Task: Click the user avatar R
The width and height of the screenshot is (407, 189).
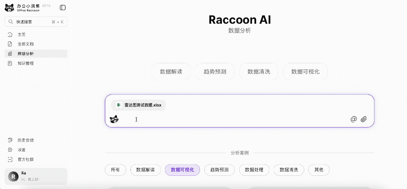Action: click(x=13, y=176)
